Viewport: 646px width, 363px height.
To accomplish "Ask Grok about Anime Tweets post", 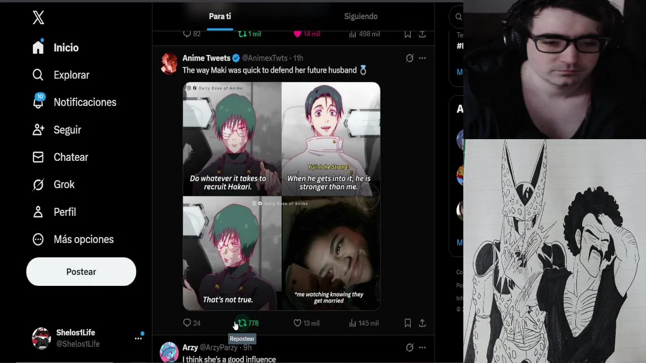I will (410, 58).
